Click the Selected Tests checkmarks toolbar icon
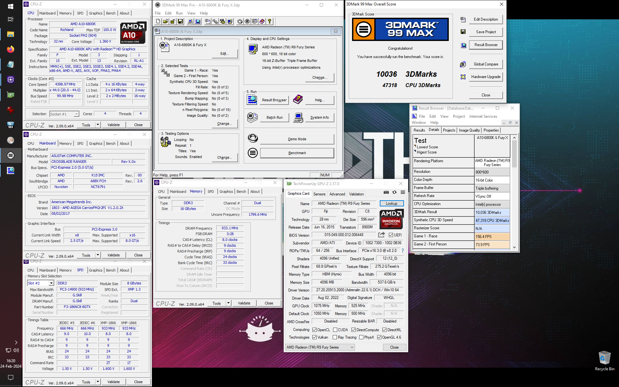Screen dimensions: 619x387 pos(215,22)
